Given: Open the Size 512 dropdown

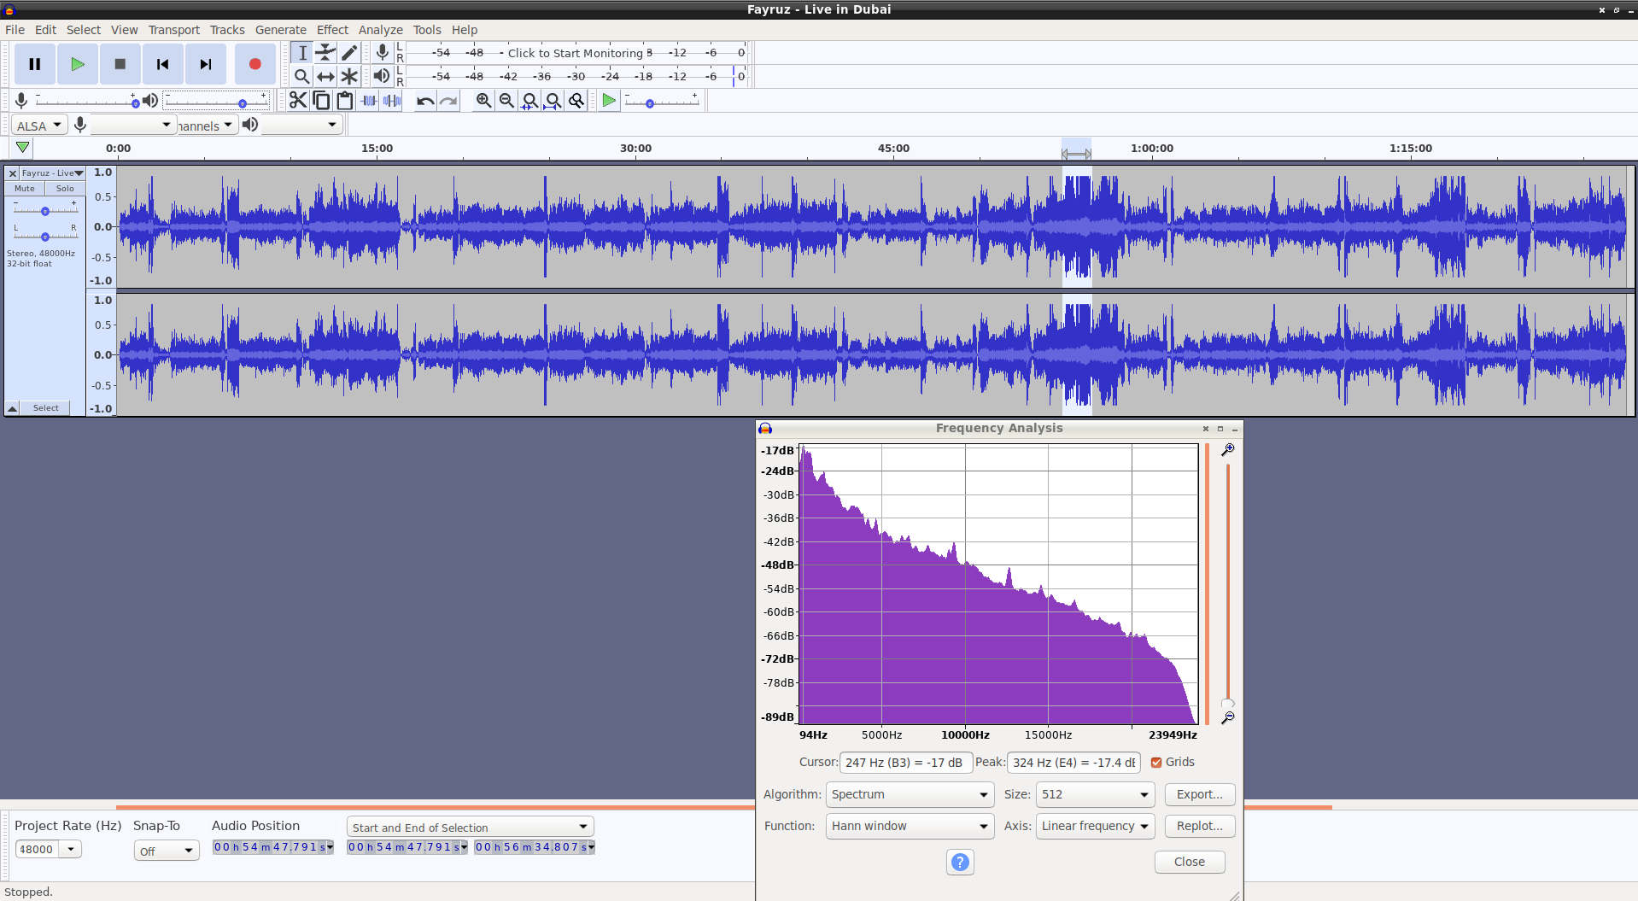Looking at the screenshot, I should tap(1095, 794).
